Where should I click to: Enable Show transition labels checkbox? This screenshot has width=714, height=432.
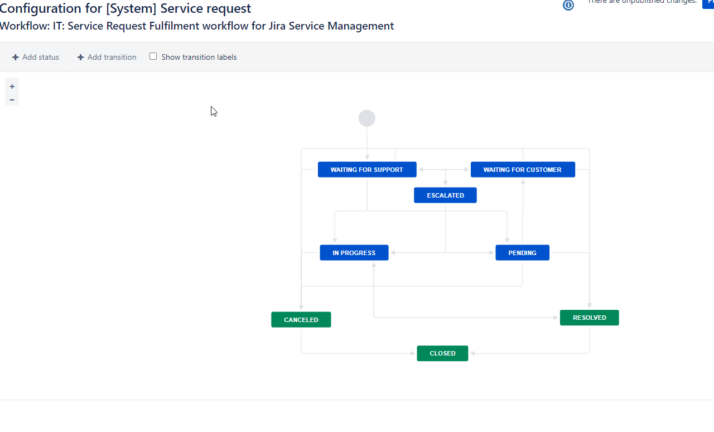153,56
